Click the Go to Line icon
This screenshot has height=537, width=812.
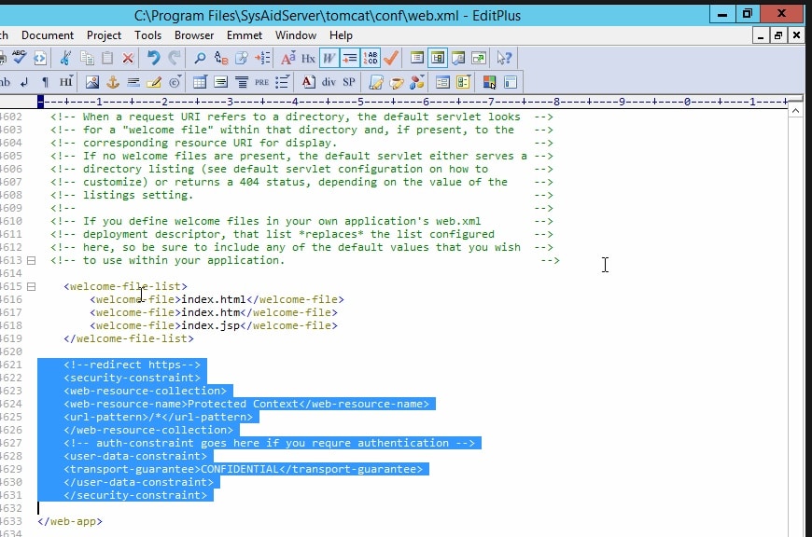[x=262, y=58]
